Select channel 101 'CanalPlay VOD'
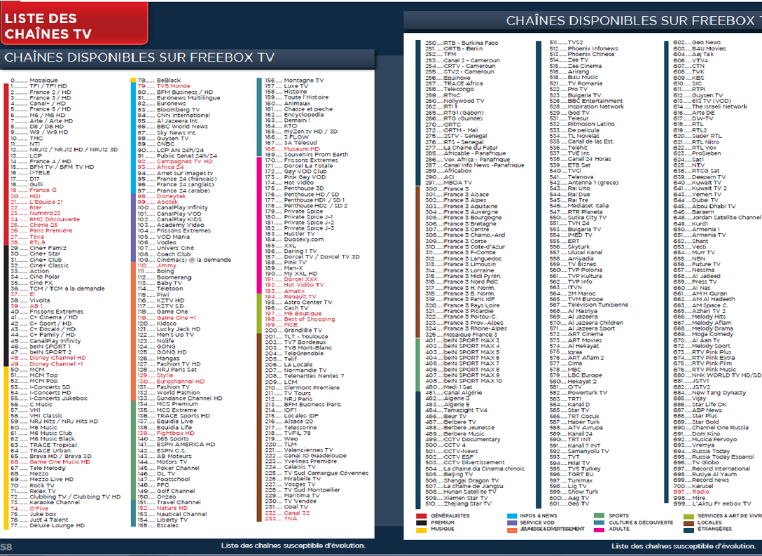The image size is (762, 556). point(169,214)
